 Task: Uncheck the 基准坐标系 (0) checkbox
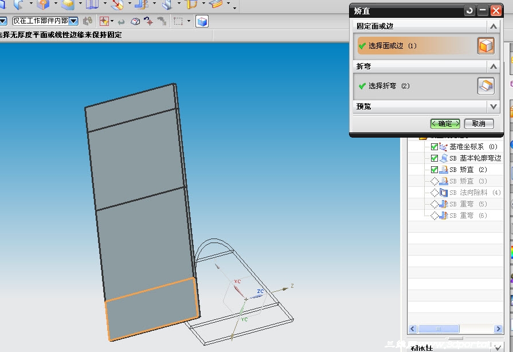[434, 147]
